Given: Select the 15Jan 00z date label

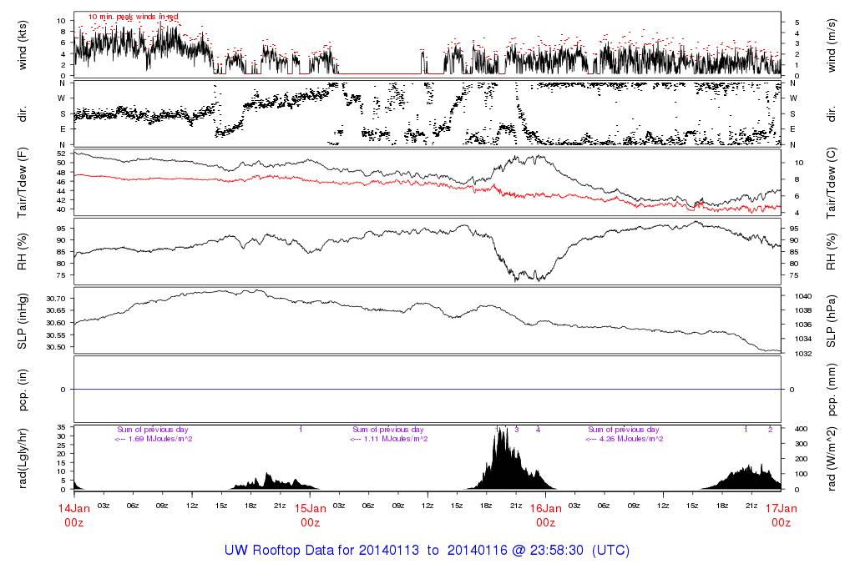Looking at the screenshot, I should click(x=310, y=514).
